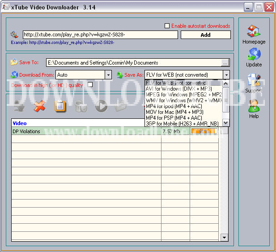The image size is (276, 252).
Task: Enable autostart downloads checkbox
Action: click(x=167, y=26)
